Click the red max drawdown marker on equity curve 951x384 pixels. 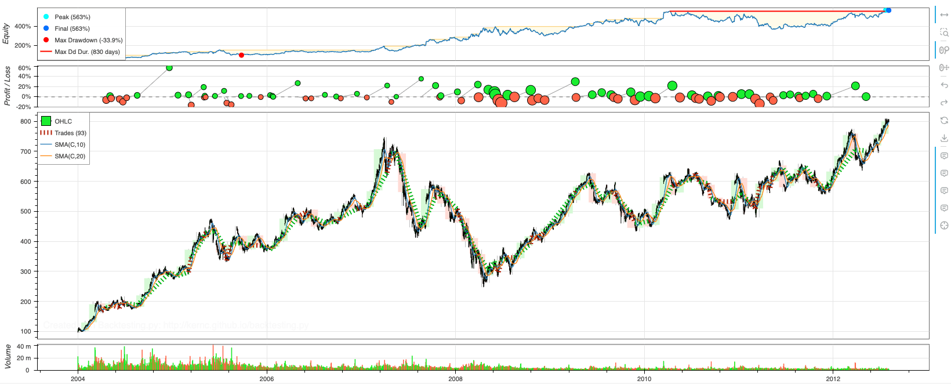pyautogui.click(x=242, y=55)
